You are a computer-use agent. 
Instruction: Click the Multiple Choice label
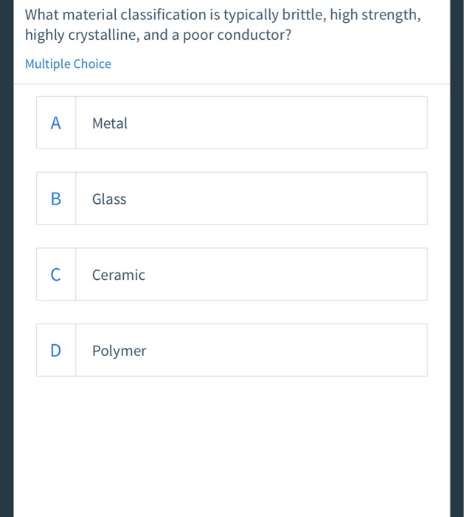tap(68, 64)
